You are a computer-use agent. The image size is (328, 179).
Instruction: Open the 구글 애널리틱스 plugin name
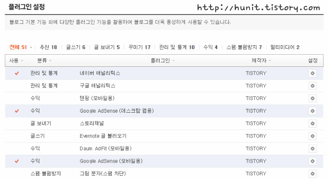click(97, 86)
